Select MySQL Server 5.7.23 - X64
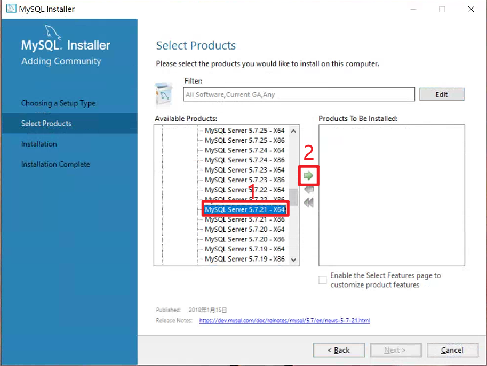The width and height of the screenshot is (487, 366). (245, 170)
